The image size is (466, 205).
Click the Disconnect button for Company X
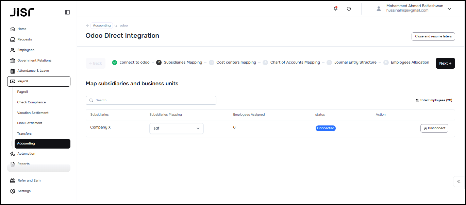point(434,128)
